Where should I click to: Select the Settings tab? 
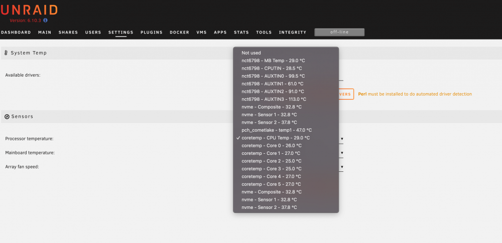[x=120, y=32]
